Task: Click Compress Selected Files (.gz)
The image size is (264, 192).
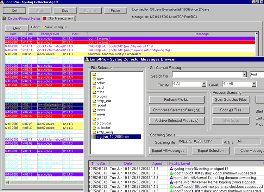Action: [x=177, y=110]
